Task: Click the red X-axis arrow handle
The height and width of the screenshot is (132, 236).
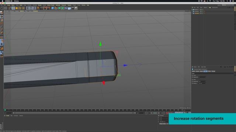Action: (x=104, y=83)
